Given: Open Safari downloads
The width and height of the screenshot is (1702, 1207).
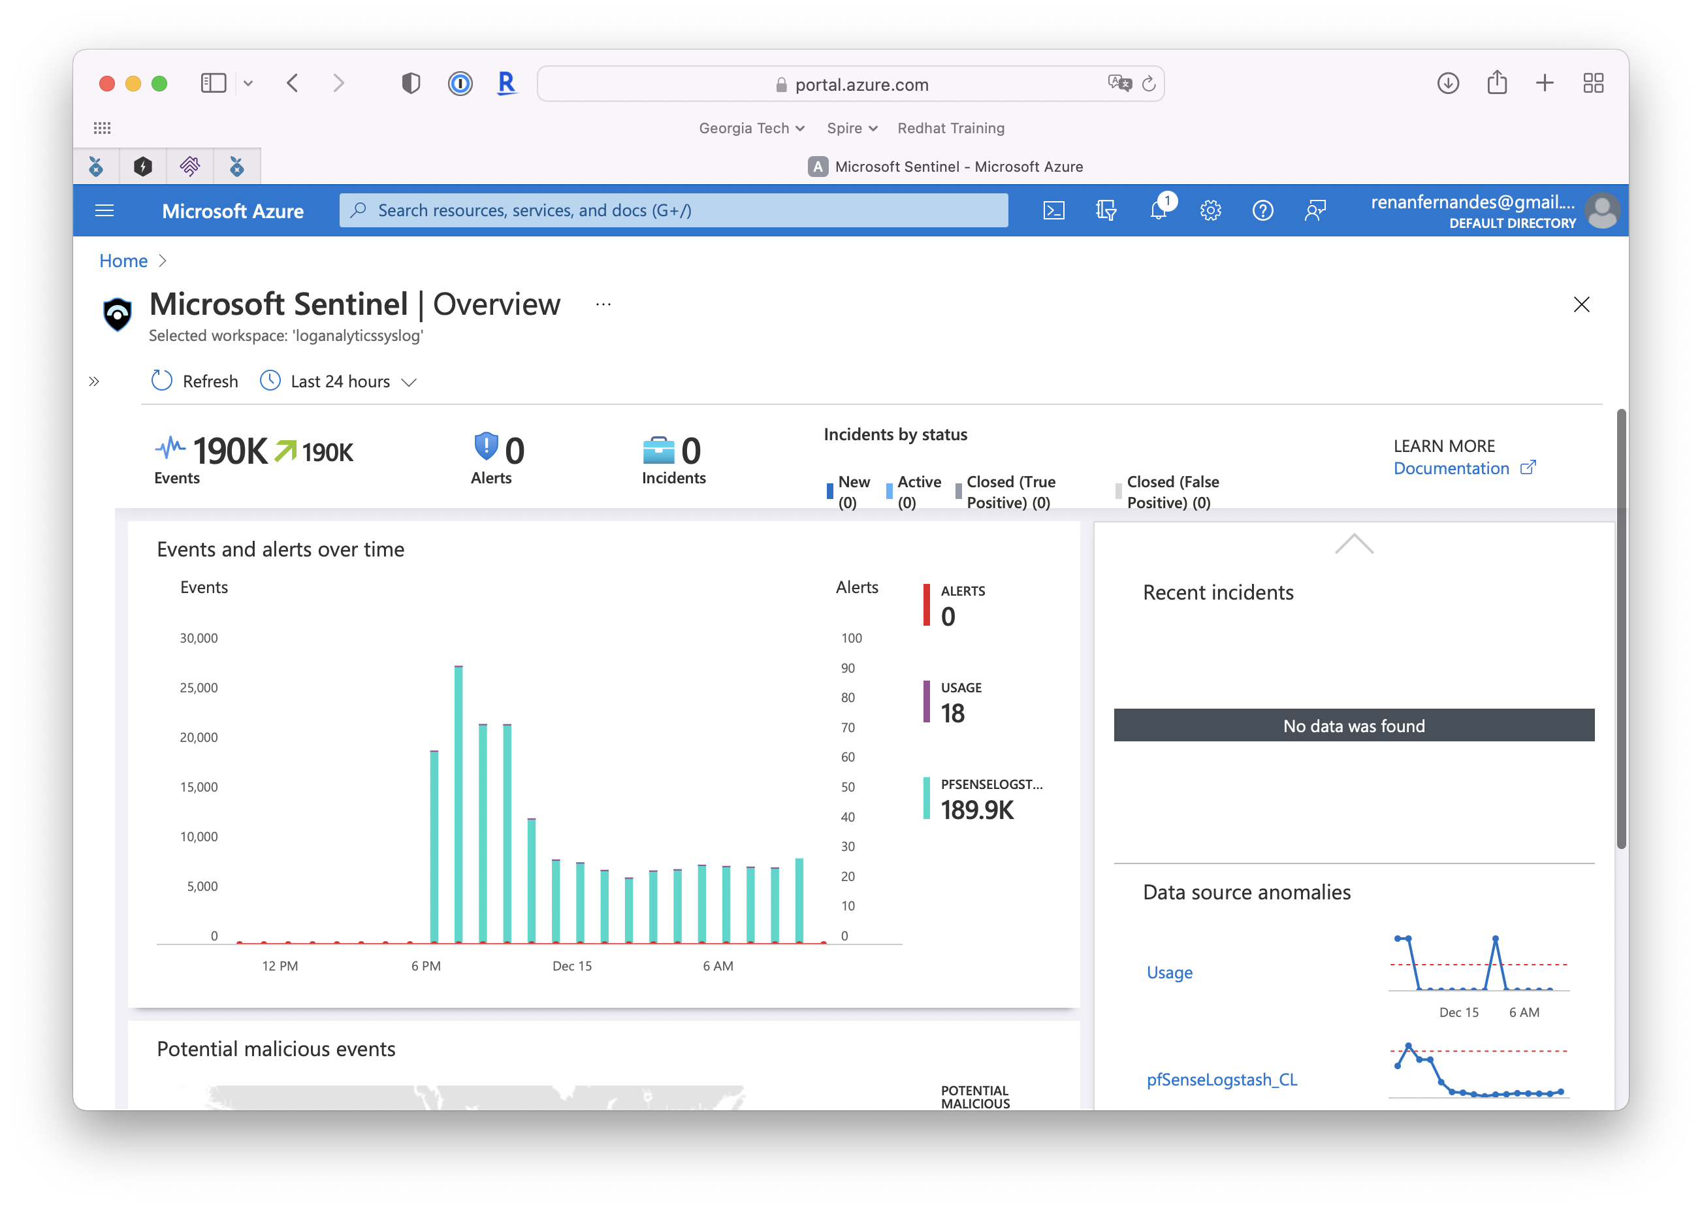Looking at the screenshot, I should 1447,82.
